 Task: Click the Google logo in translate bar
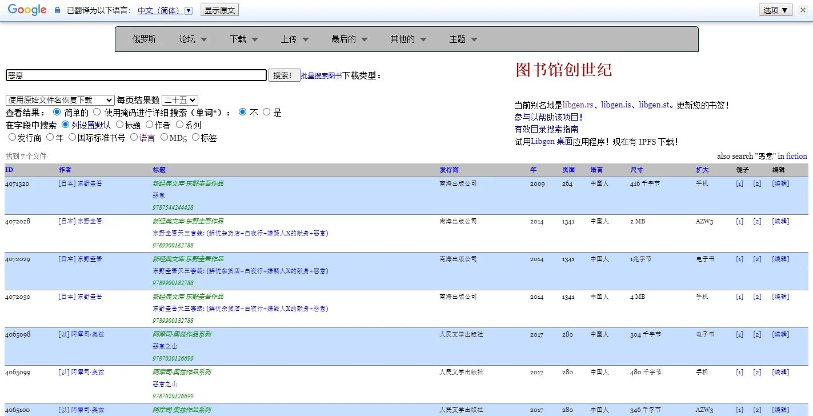27,10
